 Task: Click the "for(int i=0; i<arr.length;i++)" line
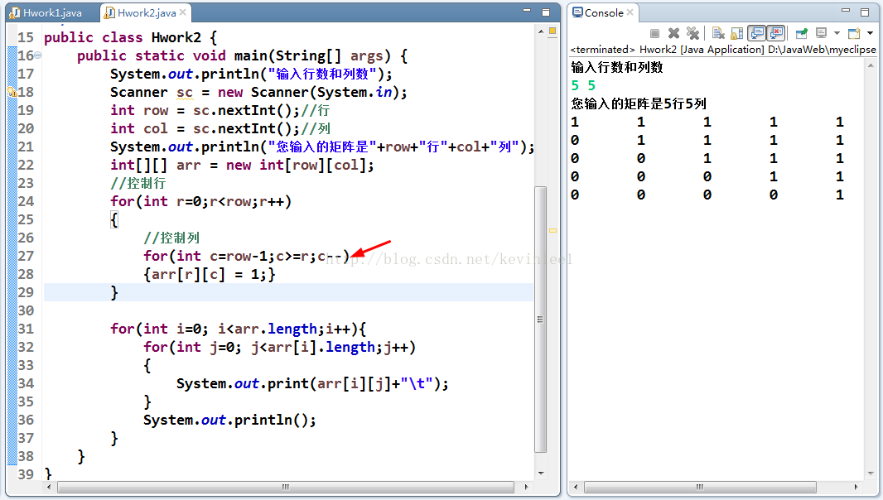pos(239,329)
